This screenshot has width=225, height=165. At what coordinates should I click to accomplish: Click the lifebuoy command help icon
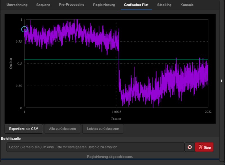[190, 147]
